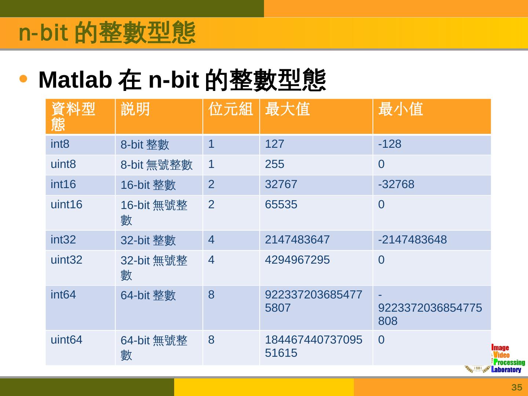The height and width of the screenshot is (396, 528).
Task: Click the maximum value 32767
Action: pos(281,184)
